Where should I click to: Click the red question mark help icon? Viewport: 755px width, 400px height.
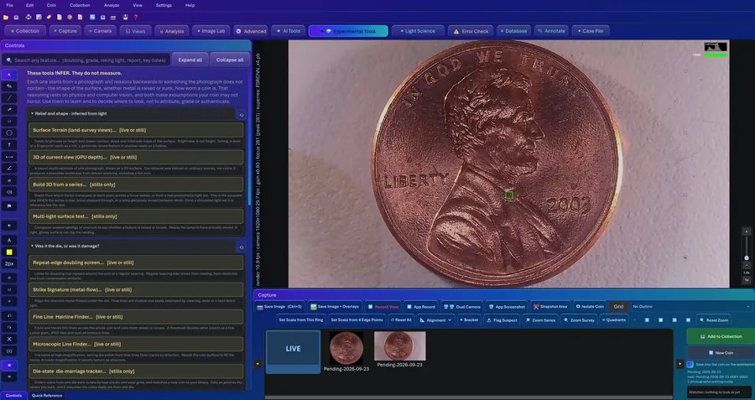(136, 18)
